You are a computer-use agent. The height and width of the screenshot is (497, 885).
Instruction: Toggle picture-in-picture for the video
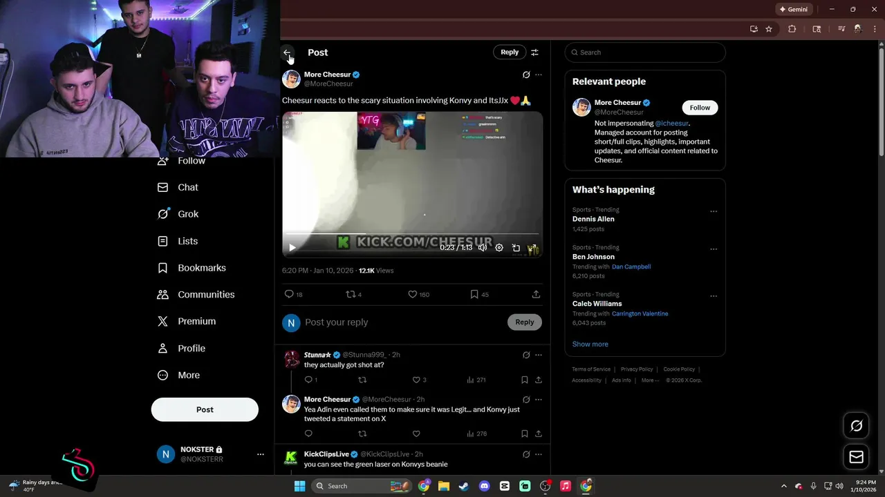(x=516, y=248)
